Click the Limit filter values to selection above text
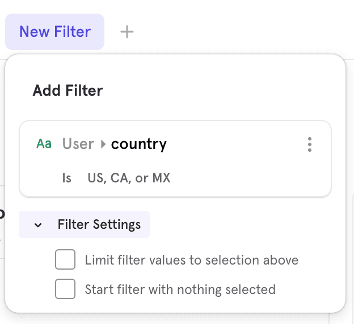This screenshot has width=354, height=324. coord(191,260)
